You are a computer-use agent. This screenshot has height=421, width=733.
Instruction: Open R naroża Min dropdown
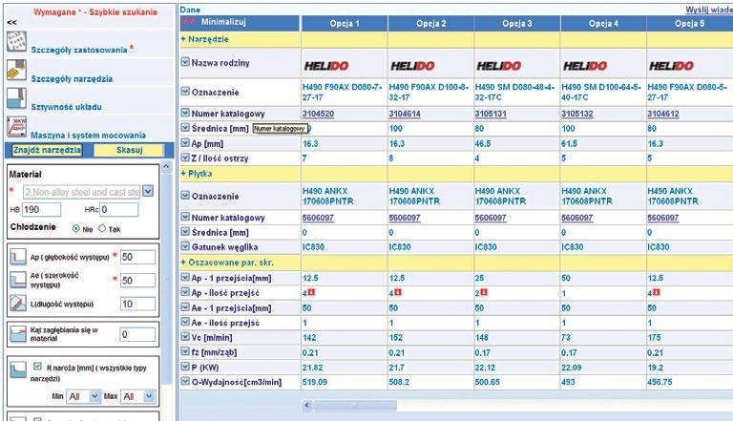pyautogui.click(x=94, y=396)
